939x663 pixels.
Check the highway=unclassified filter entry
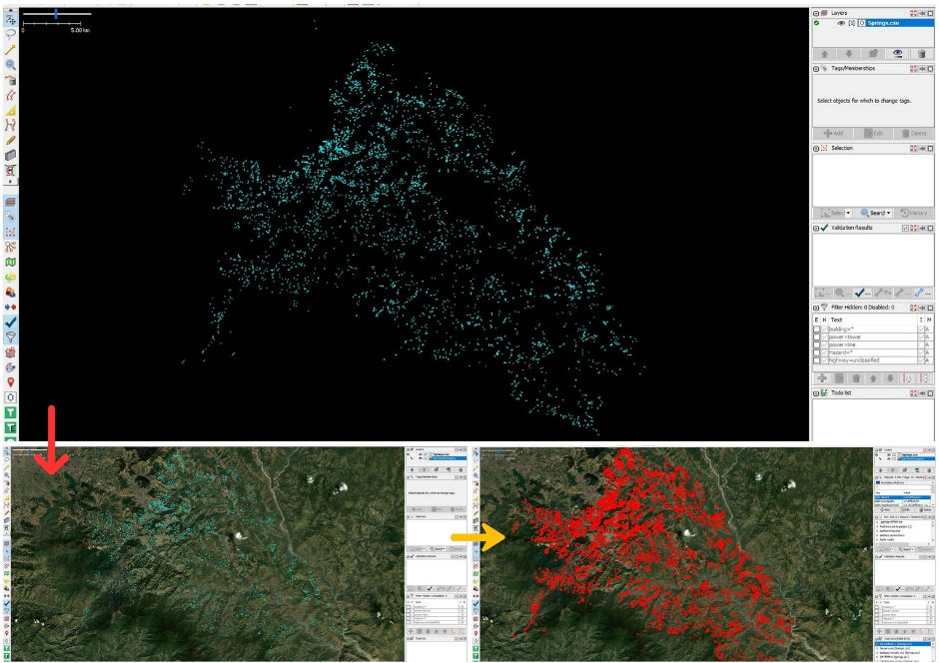(816, 359)
